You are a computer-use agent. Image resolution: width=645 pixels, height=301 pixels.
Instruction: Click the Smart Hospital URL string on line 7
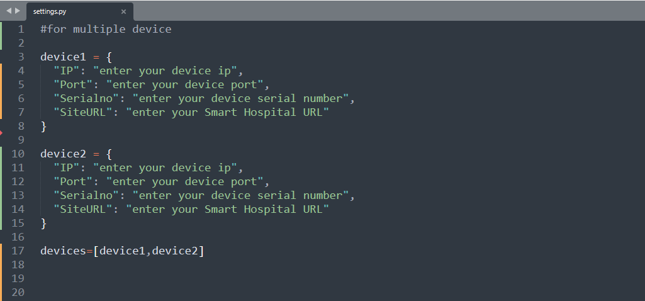tap(228, 112)
